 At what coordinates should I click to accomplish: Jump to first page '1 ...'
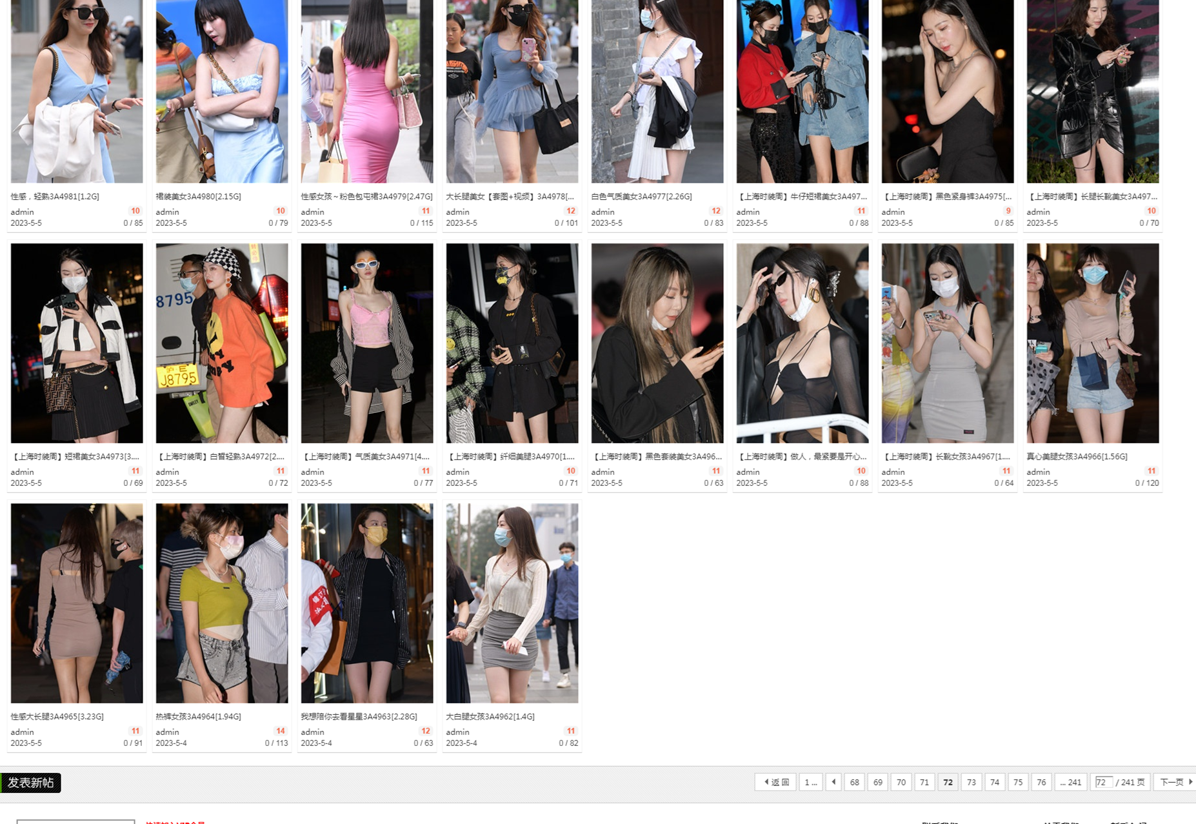pyautogui.click(x=810, y=782)
